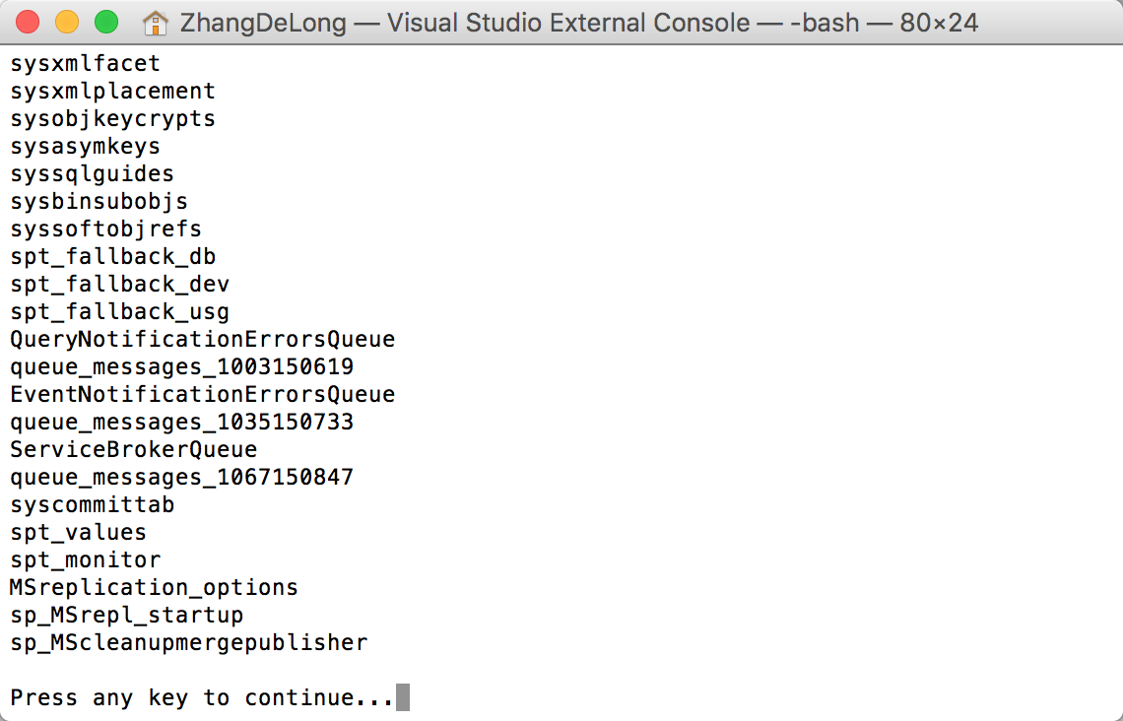Click the queue_messages_1003150619 line
The width and height of the screenshot is (1123, 721).
(181, 366)
